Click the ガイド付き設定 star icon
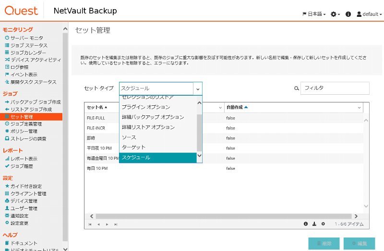384x251 pixels. coord(7,186)
